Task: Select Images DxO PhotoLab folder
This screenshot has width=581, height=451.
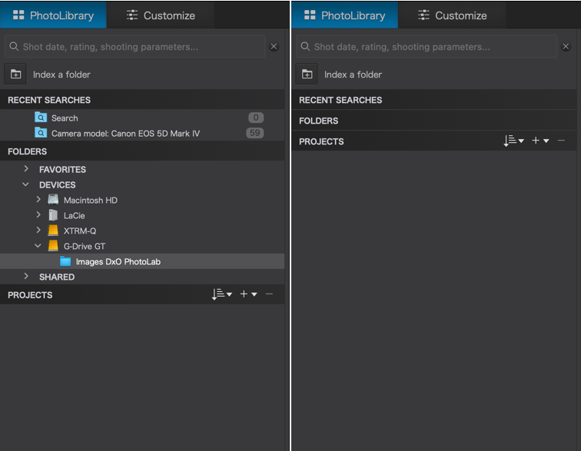Action: pos(142,261)
